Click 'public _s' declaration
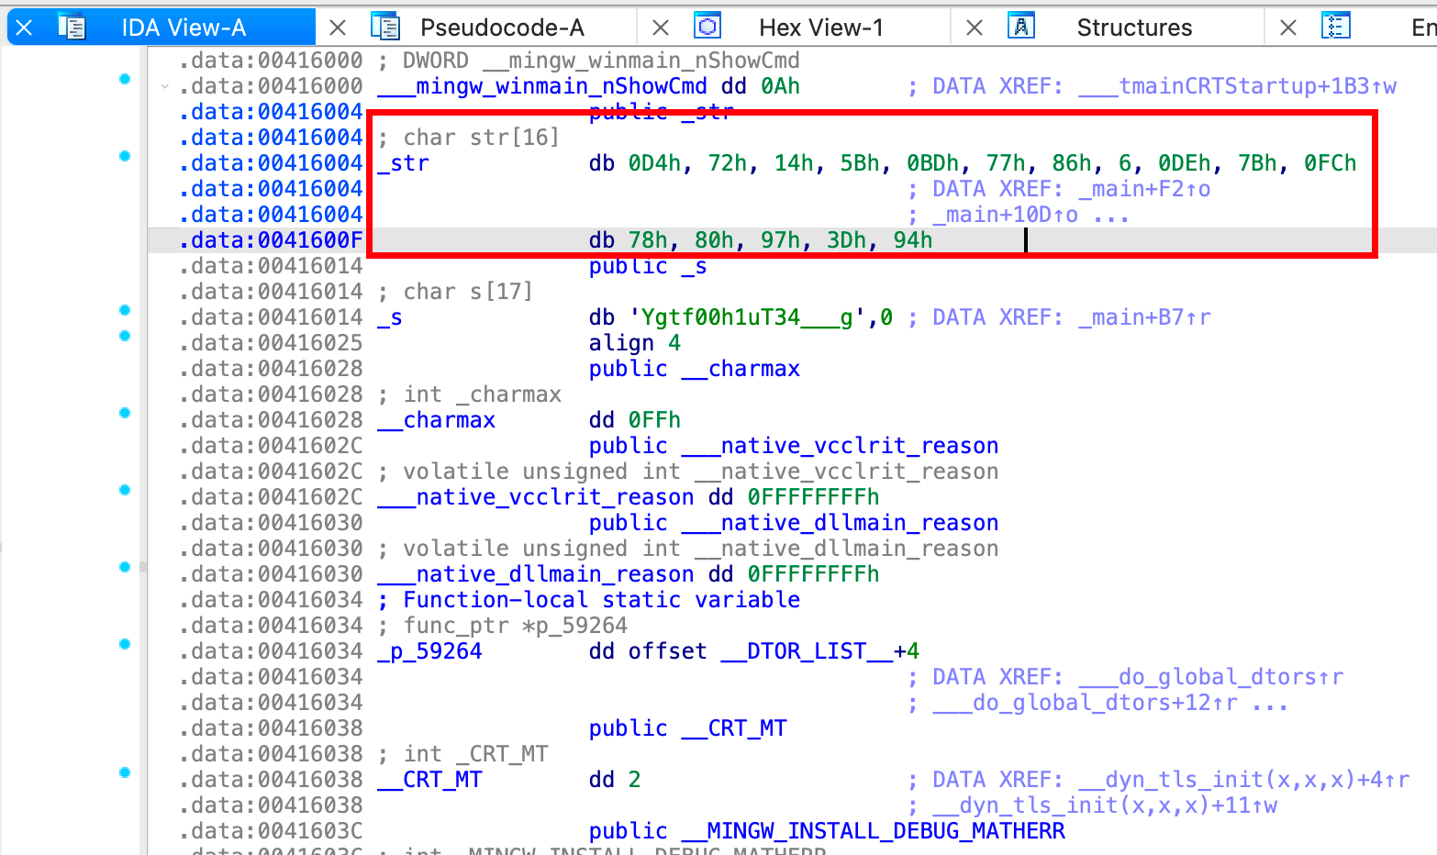This screenshot has width=1437, height=855. 648,266
